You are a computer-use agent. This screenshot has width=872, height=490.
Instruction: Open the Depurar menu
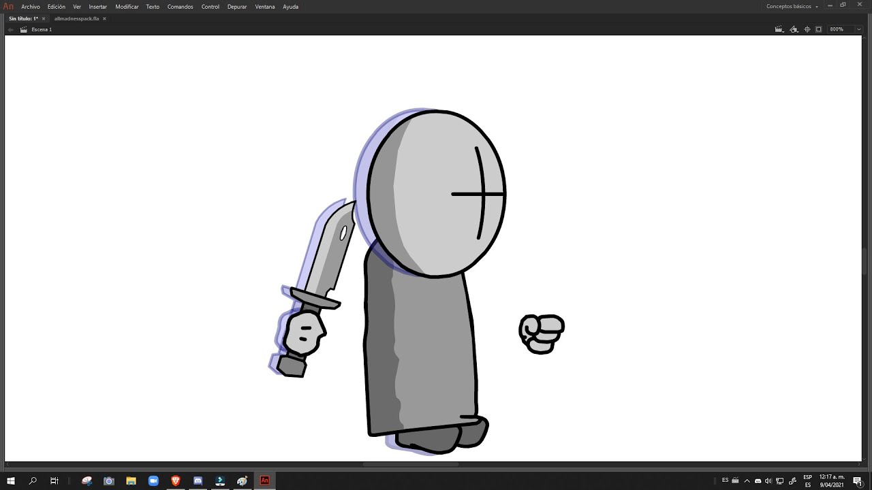click(237, 6)
